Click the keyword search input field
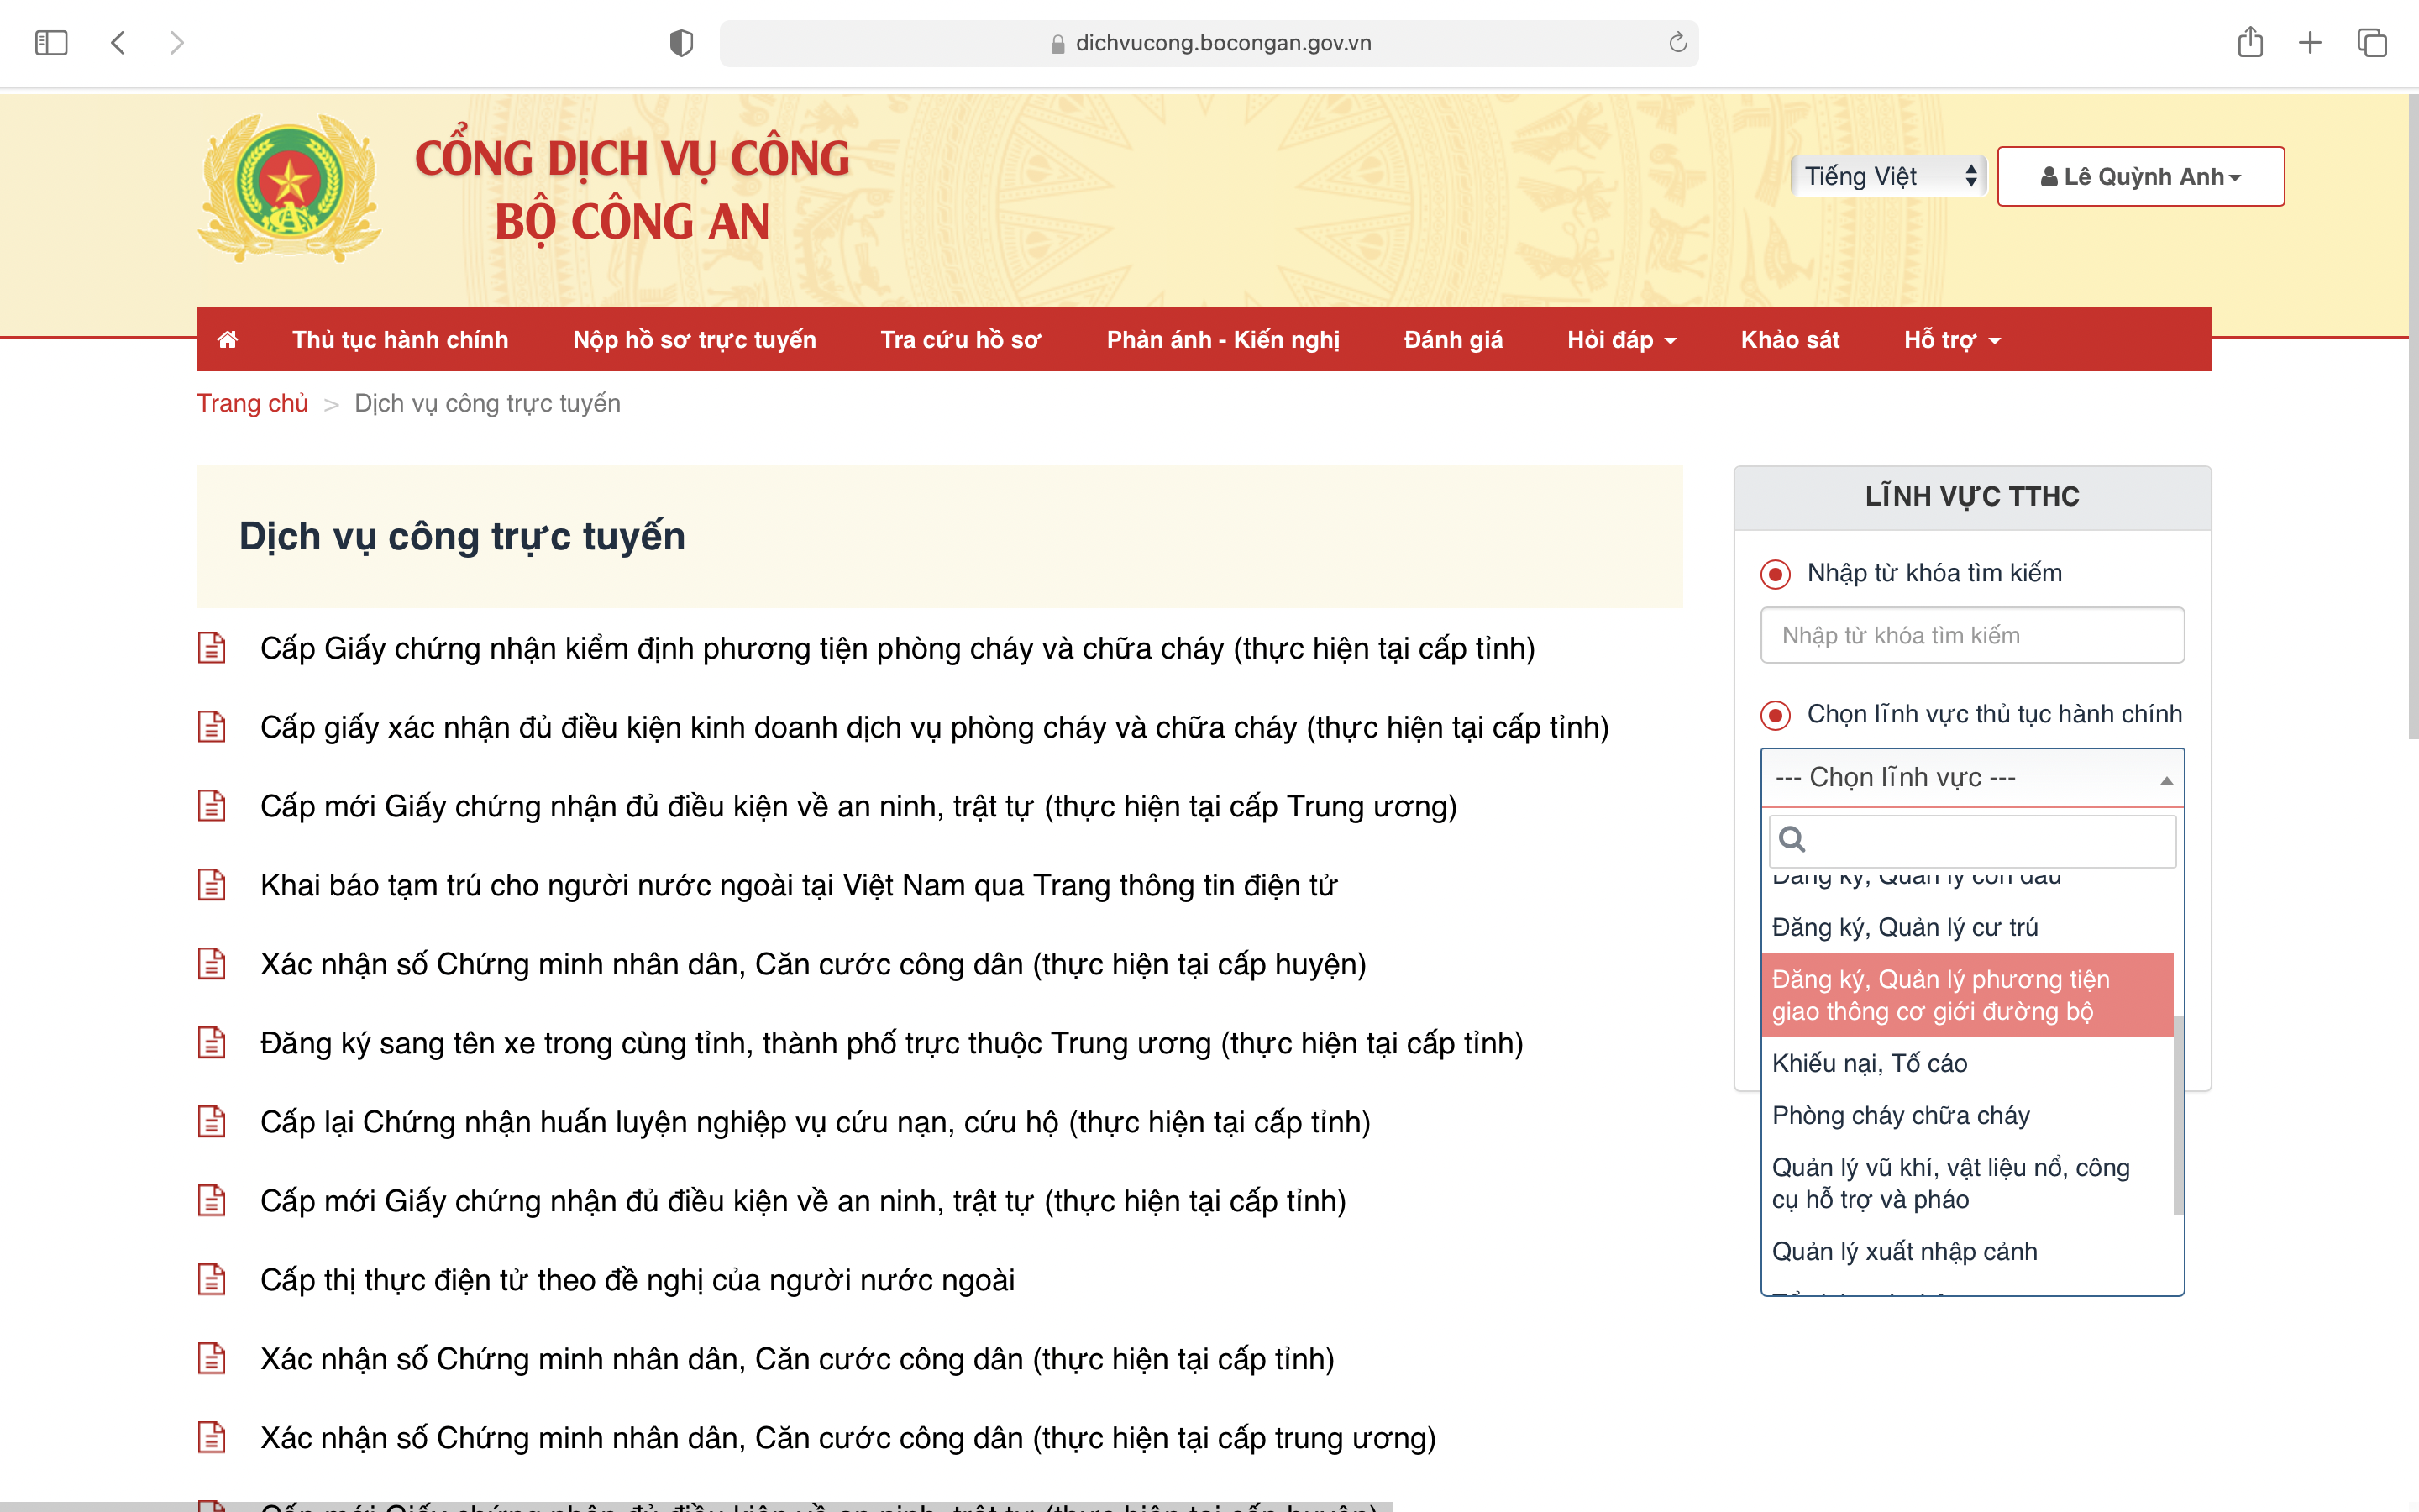The width and height of the screenshot is (2419, 1512). [1971, 636]
